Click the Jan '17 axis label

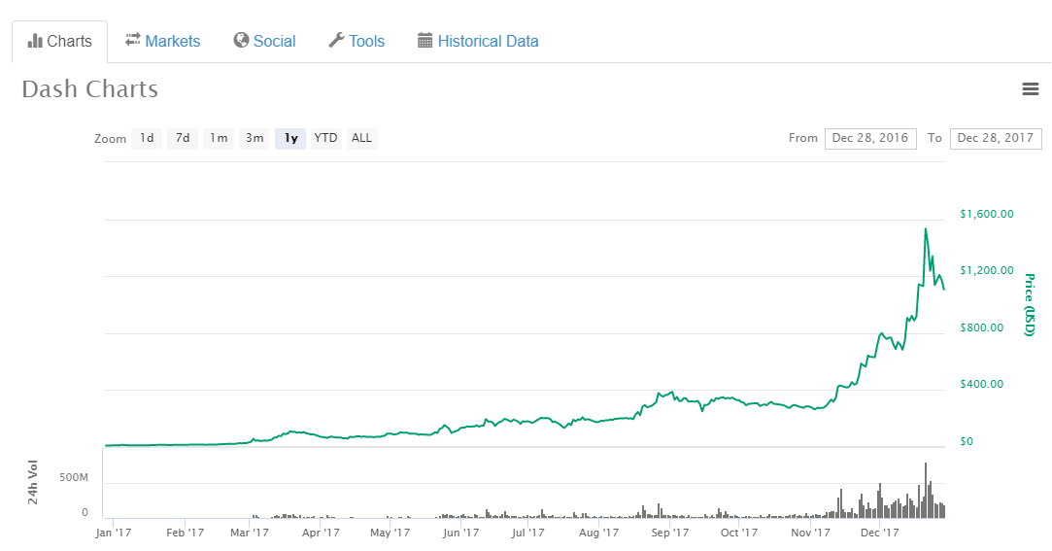pos(114,533)
